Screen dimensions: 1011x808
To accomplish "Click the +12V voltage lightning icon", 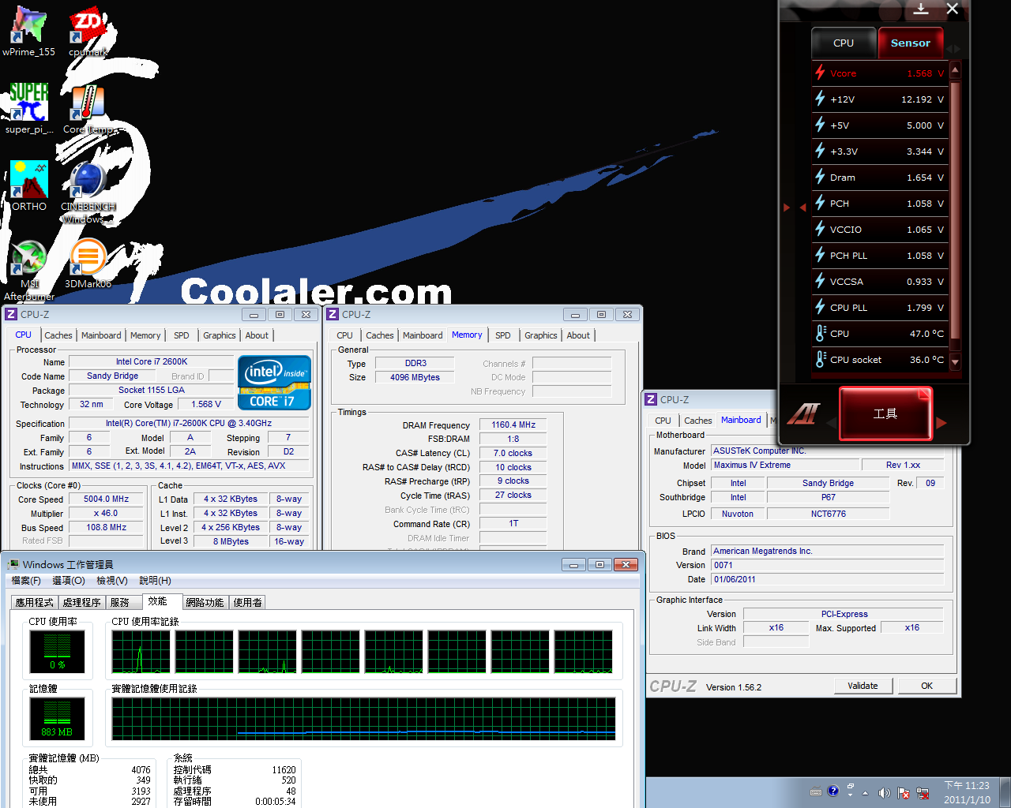I will point(821,99).
